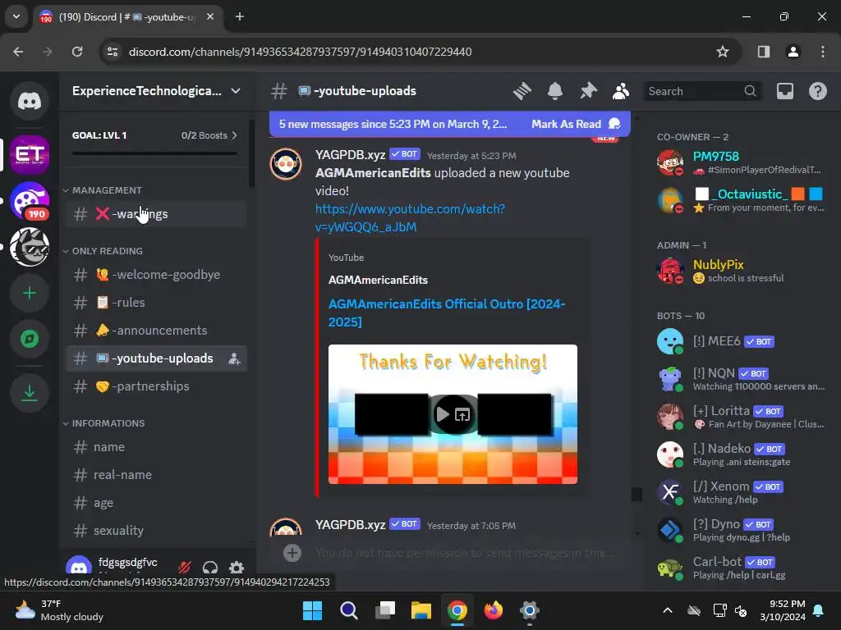
Task: Open the Threads icon in channel header
Action: point(522,91)
